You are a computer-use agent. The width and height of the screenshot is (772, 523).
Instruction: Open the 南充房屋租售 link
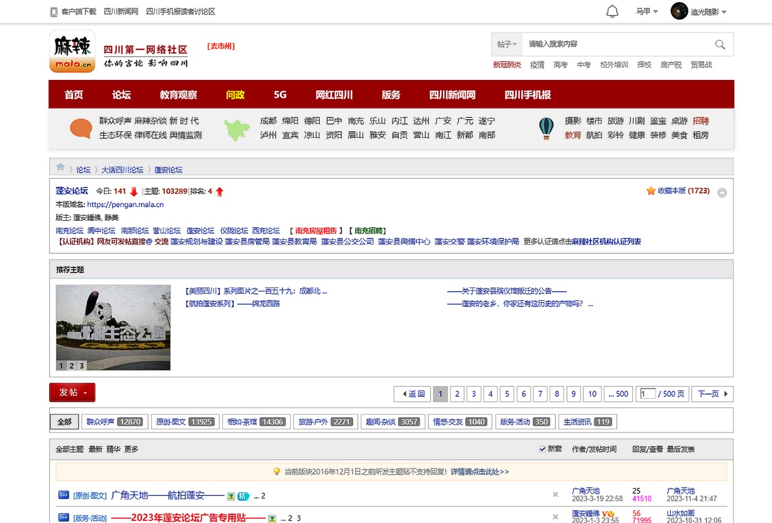click(x=315, y=231)
